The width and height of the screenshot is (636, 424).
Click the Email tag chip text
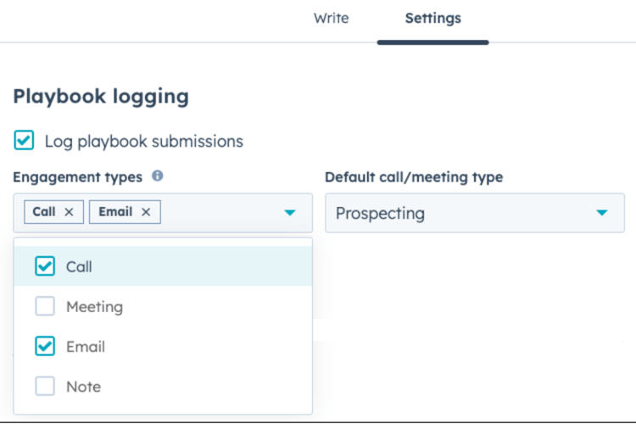tap(115, 212)
